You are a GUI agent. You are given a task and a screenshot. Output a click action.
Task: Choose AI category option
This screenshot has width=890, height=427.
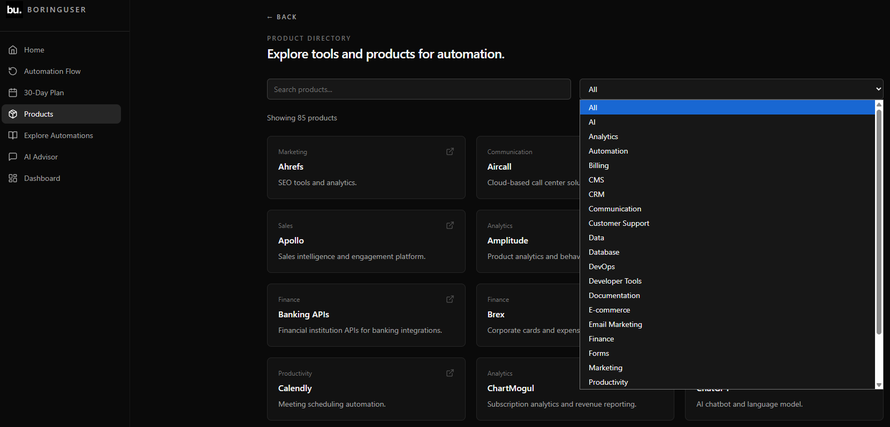point(727,122)
